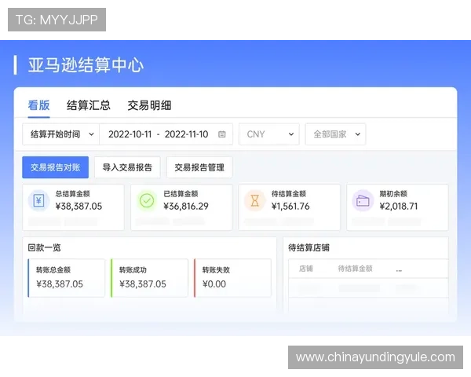This screenshot has height=377, width=471.
Task: Open the 看版 tab
Action: [38, 105]
